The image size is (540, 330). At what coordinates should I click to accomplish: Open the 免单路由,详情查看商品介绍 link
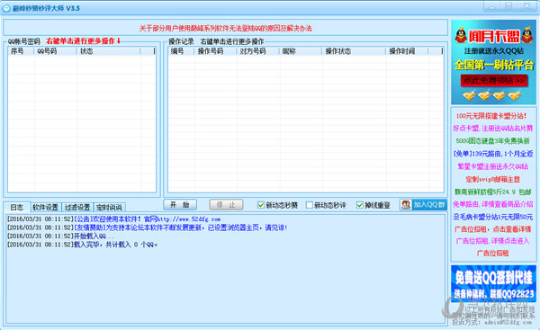493,204
